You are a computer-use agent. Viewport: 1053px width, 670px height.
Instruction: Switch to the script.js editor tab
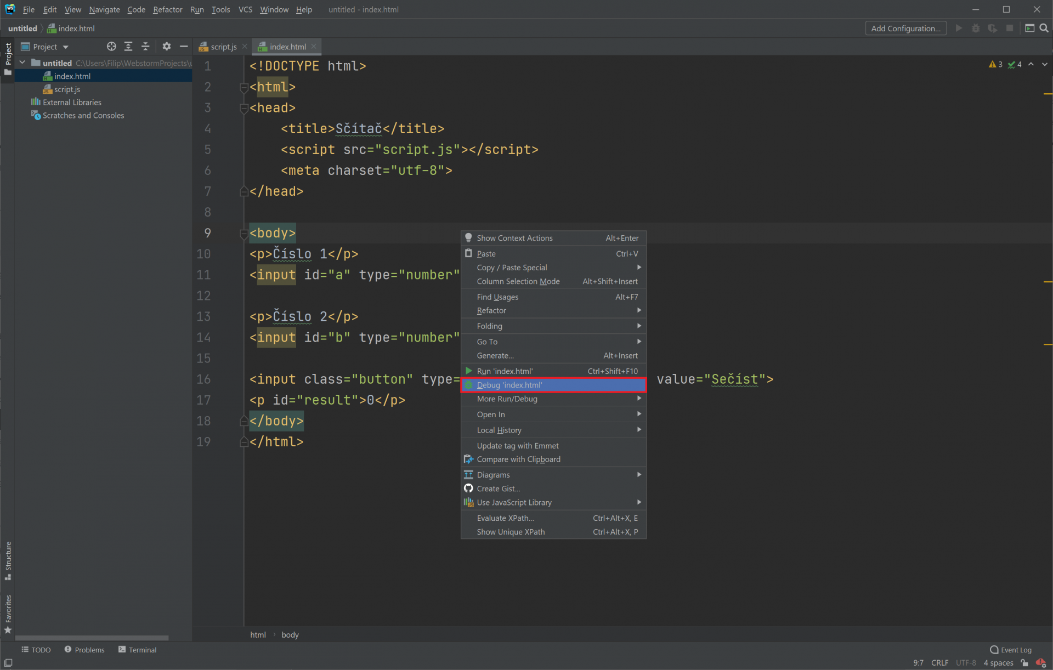point(222,47)
